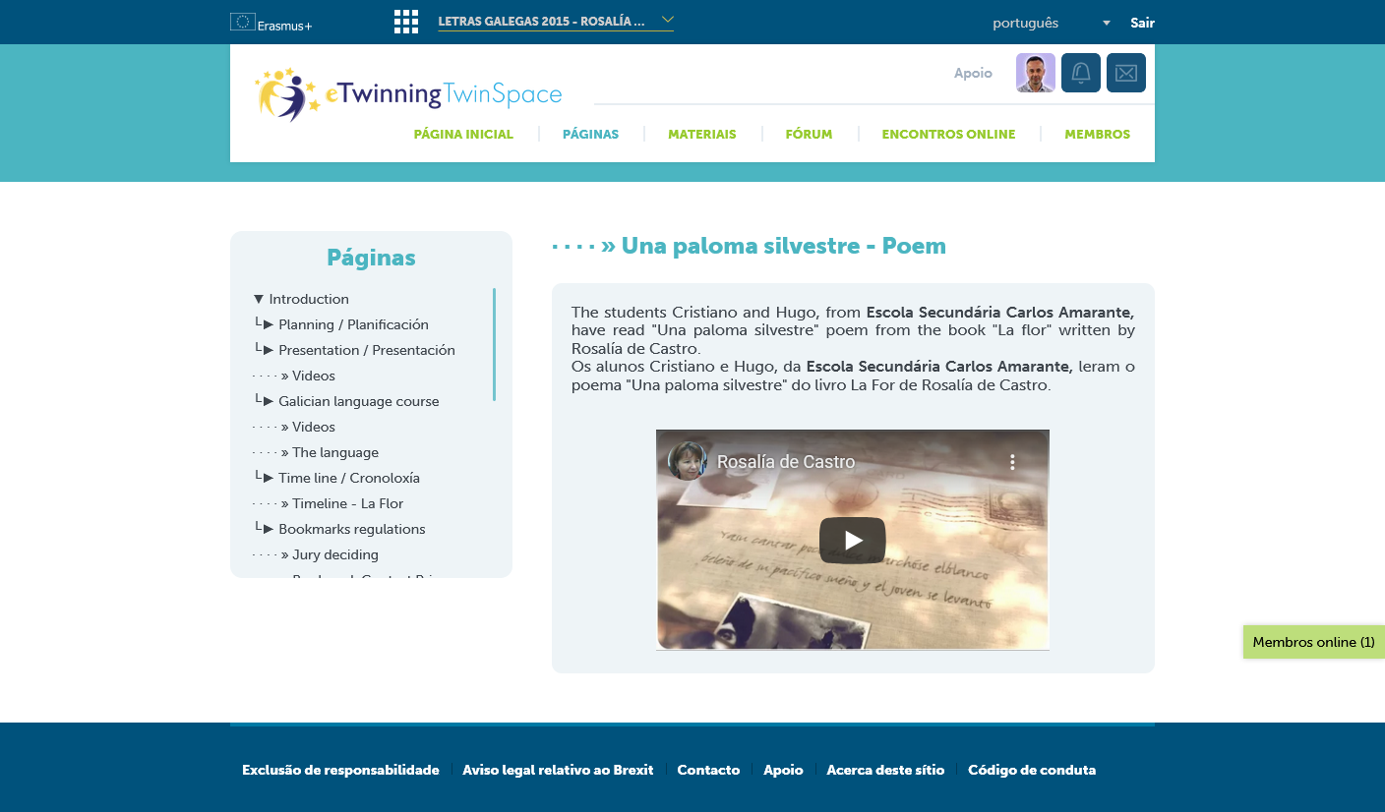The image size is (1385, 812).
Task: Click the Rosalía de Castro video title
Action: [786, 462]
